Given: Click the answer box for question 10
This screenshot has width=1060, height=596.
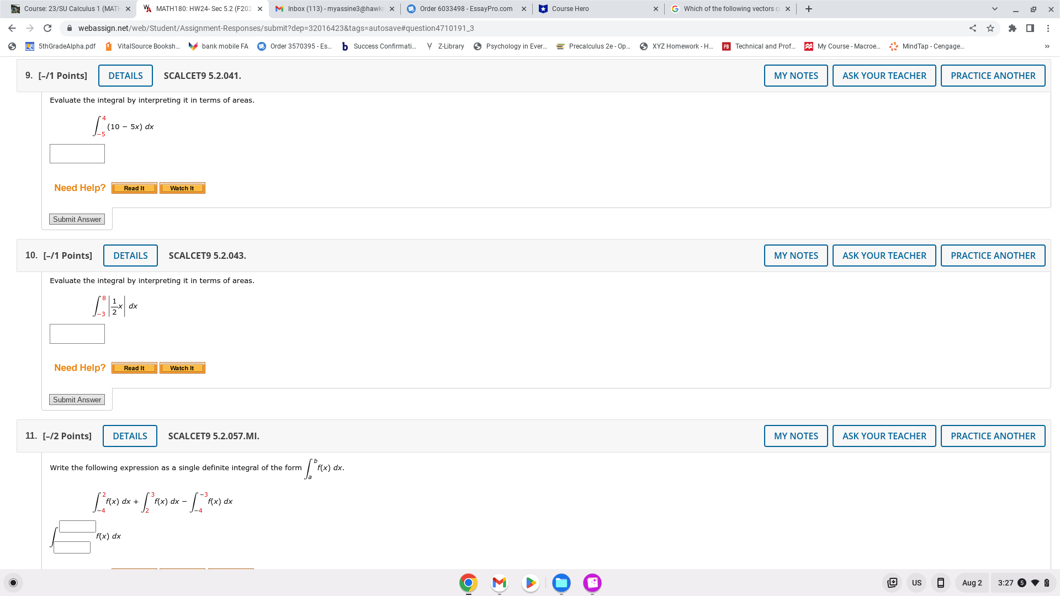Looking at the screenshot, I should coord(77,333).
